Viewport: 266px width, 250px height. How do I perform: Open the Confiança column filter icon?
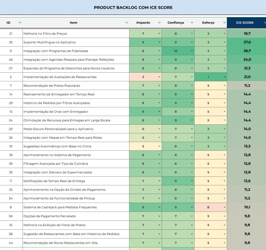tap(192, 23)
